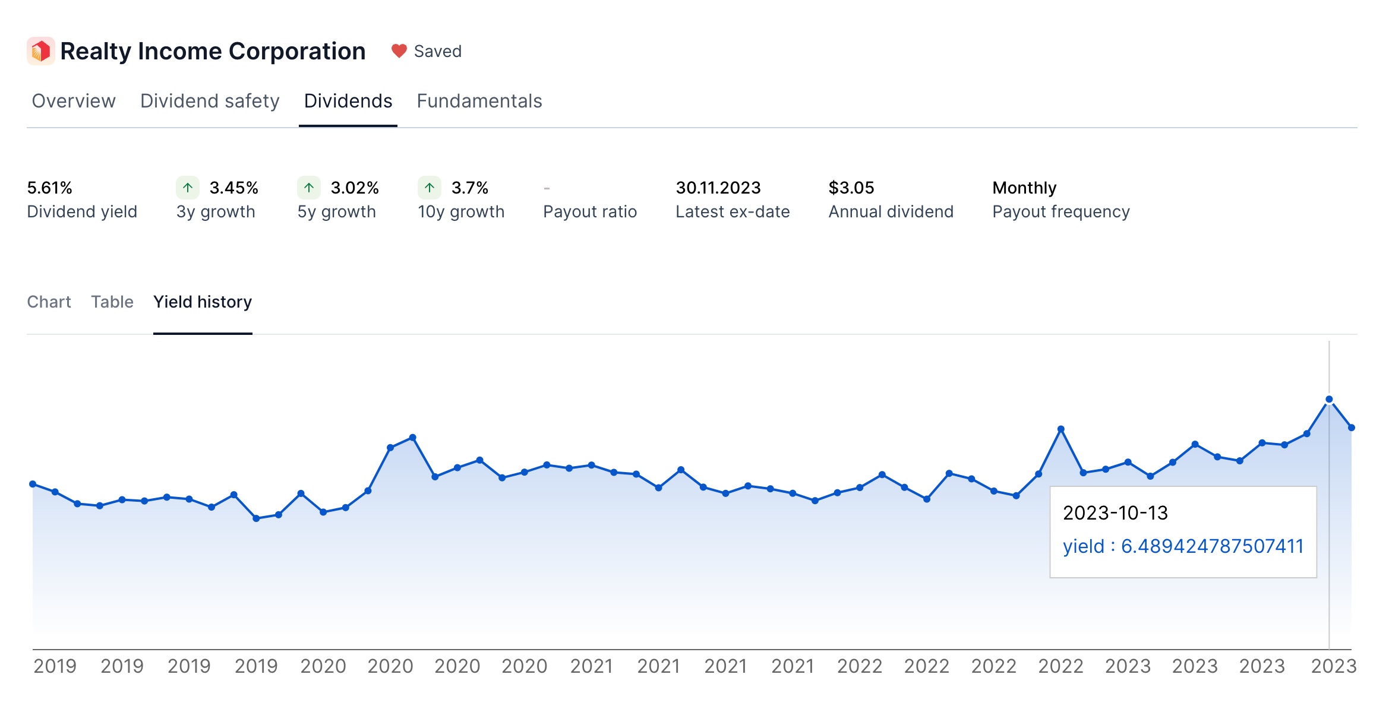
Task: Click the 10y growth label
Action: click(x=461, y=211)
